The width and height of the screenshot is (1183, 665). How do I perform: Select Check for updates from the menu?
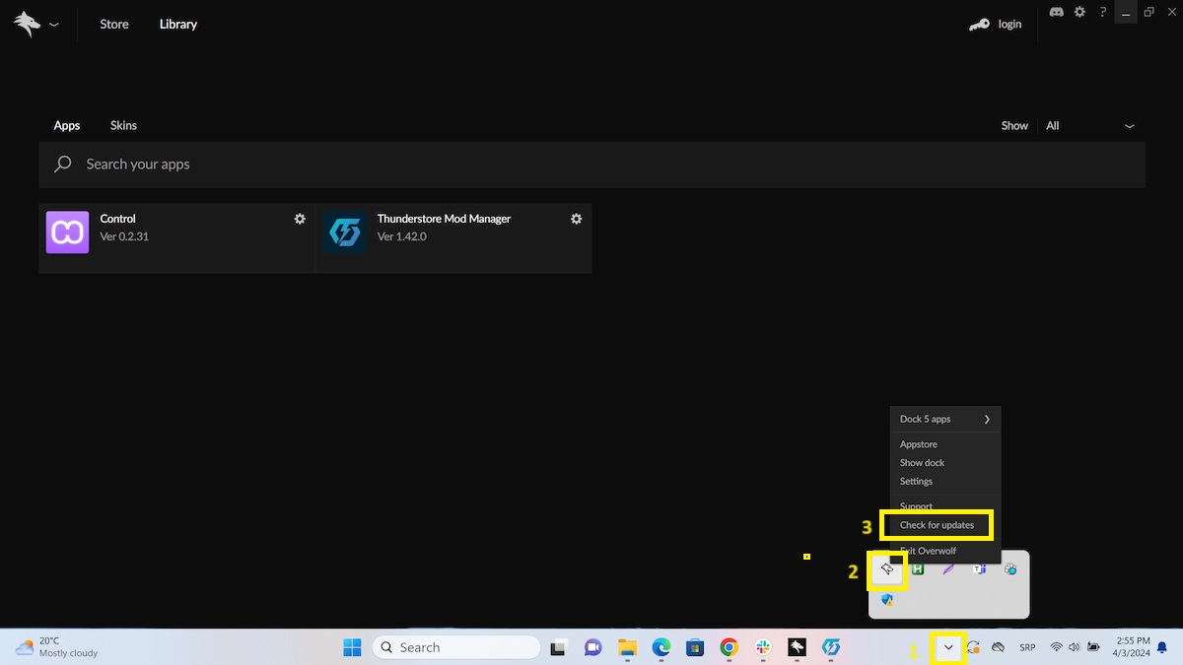tap(937, 525)
